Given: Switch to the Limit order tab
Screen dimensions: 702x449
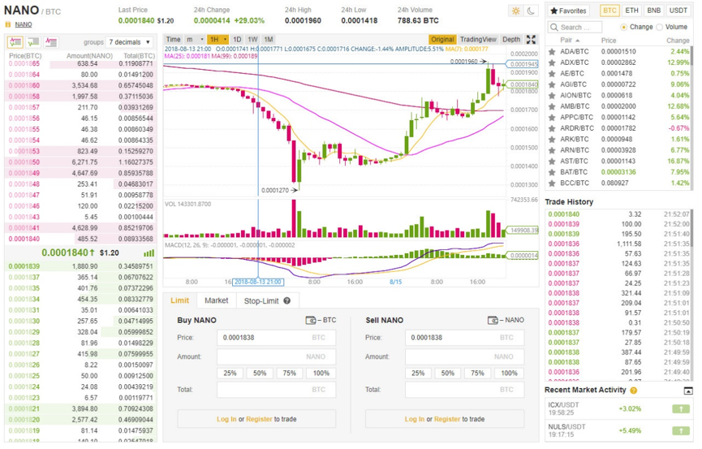Looking at the screenshot, I should [179, 300].
